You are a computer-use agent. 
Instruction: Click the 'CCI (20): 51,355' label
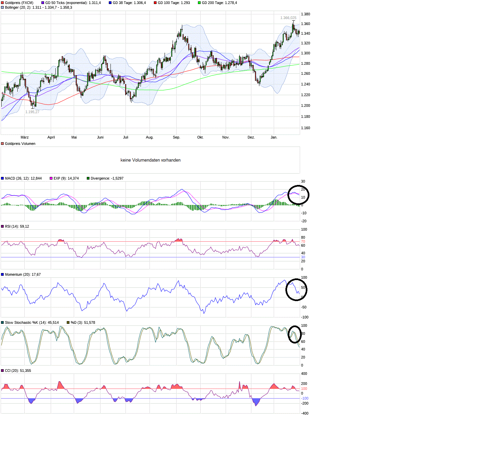tap(18, 371)
